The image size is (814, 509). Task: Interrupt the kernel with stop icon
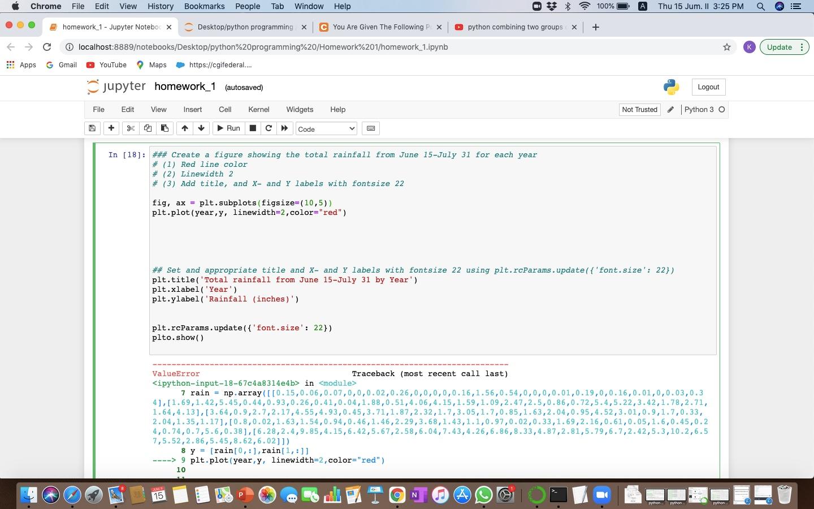pos(253,128)
